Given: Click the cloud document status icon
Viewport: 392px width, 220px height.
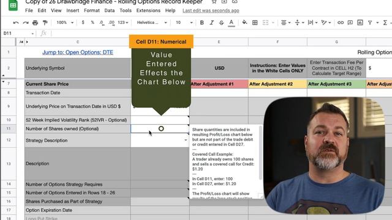Looking at the screenshot, I should (x=235, y=1).
